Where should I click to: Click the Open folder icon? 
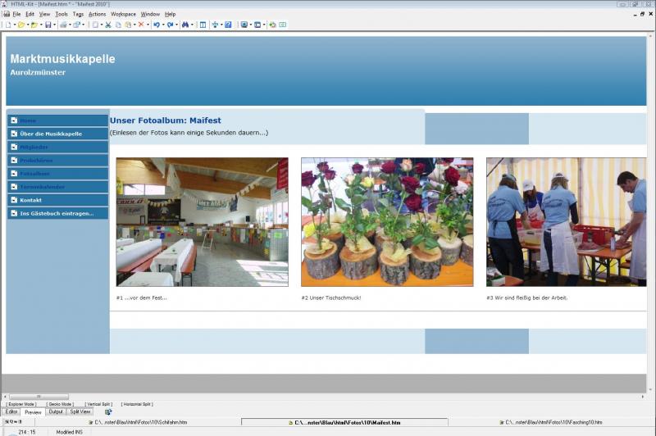[x=21, y=25]
